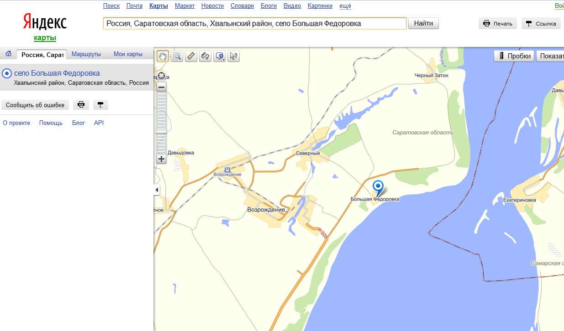Activate the magnifier zoom-to-area tool
This screenshot has height=331, width=564.
pos(177,56)
